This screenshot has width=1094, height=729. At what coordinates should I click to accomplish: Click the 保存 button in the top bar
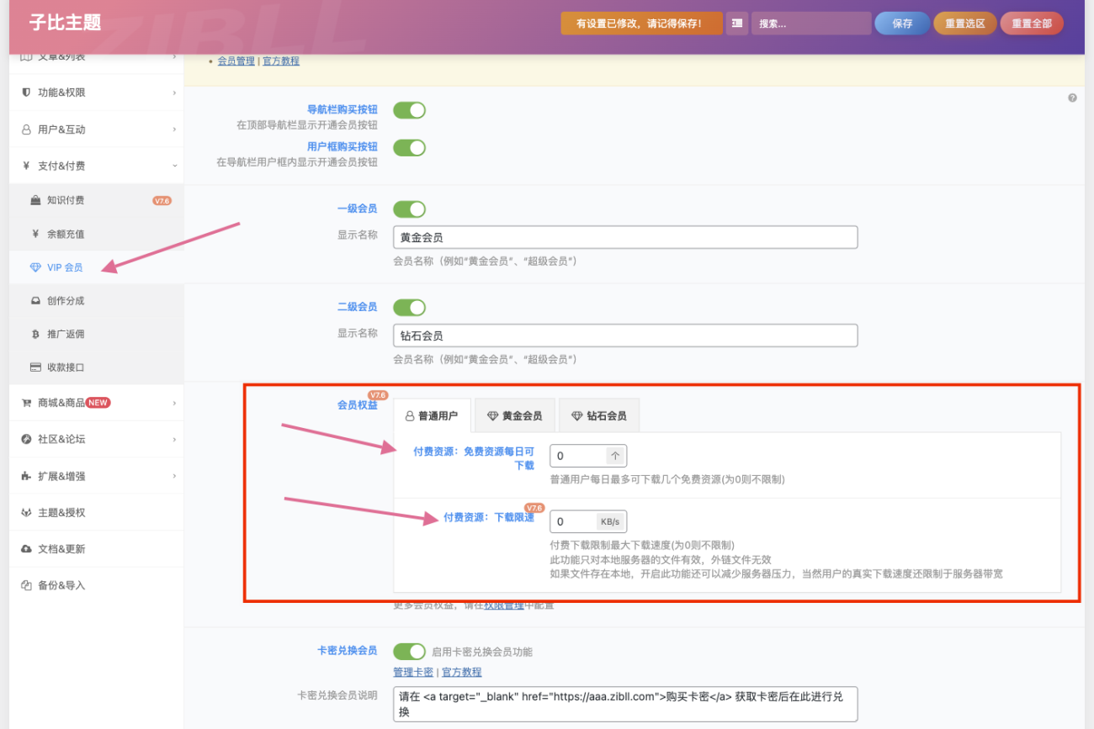[x=901, y=23]
